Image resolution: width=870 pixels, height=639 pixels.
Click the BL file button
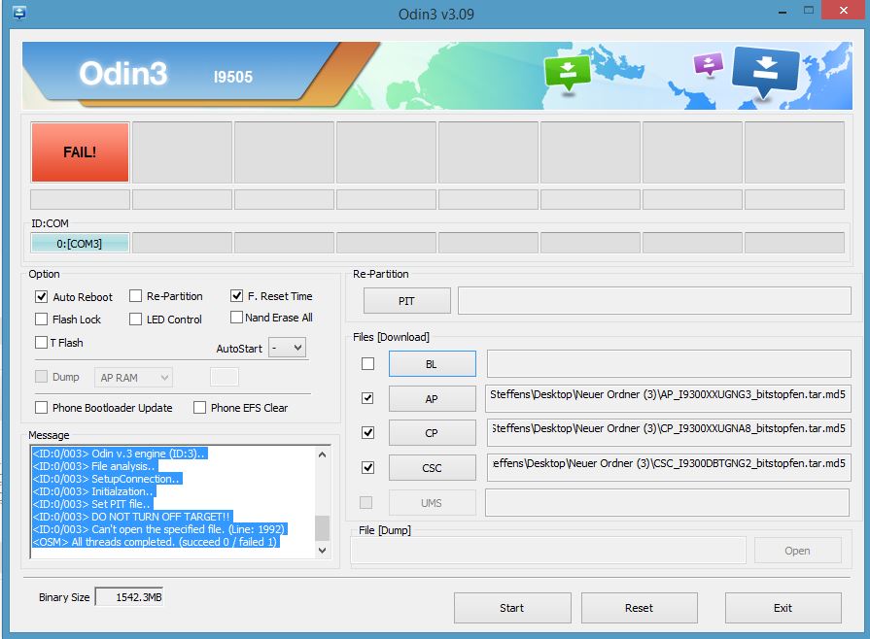(x=433, y=364)
